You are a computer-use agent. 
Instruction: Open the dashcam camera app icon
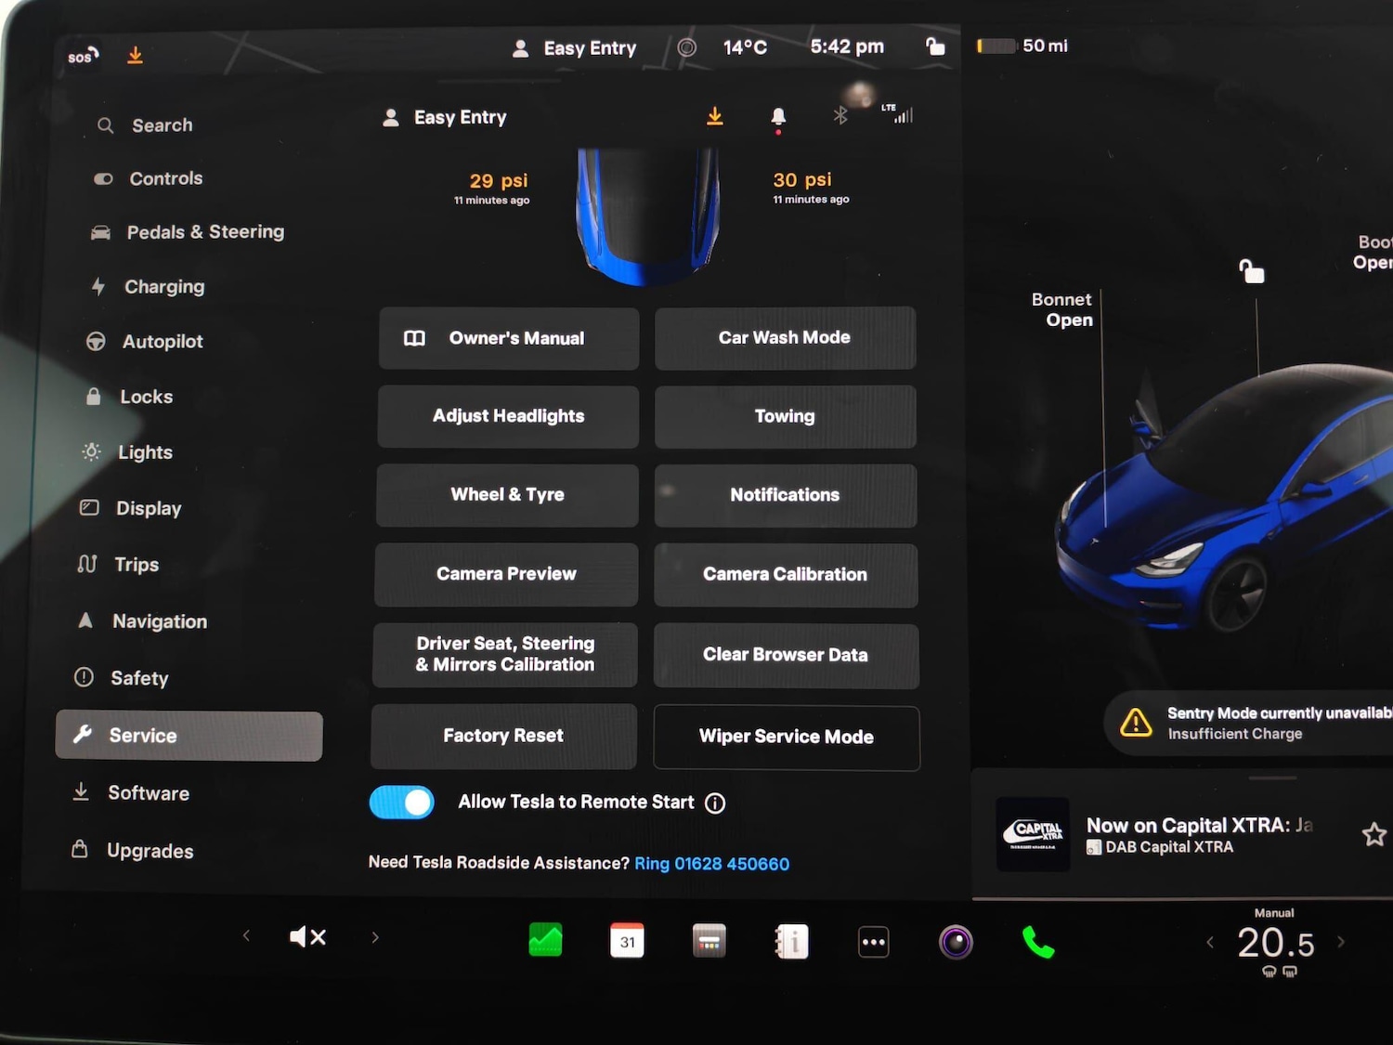955,942
